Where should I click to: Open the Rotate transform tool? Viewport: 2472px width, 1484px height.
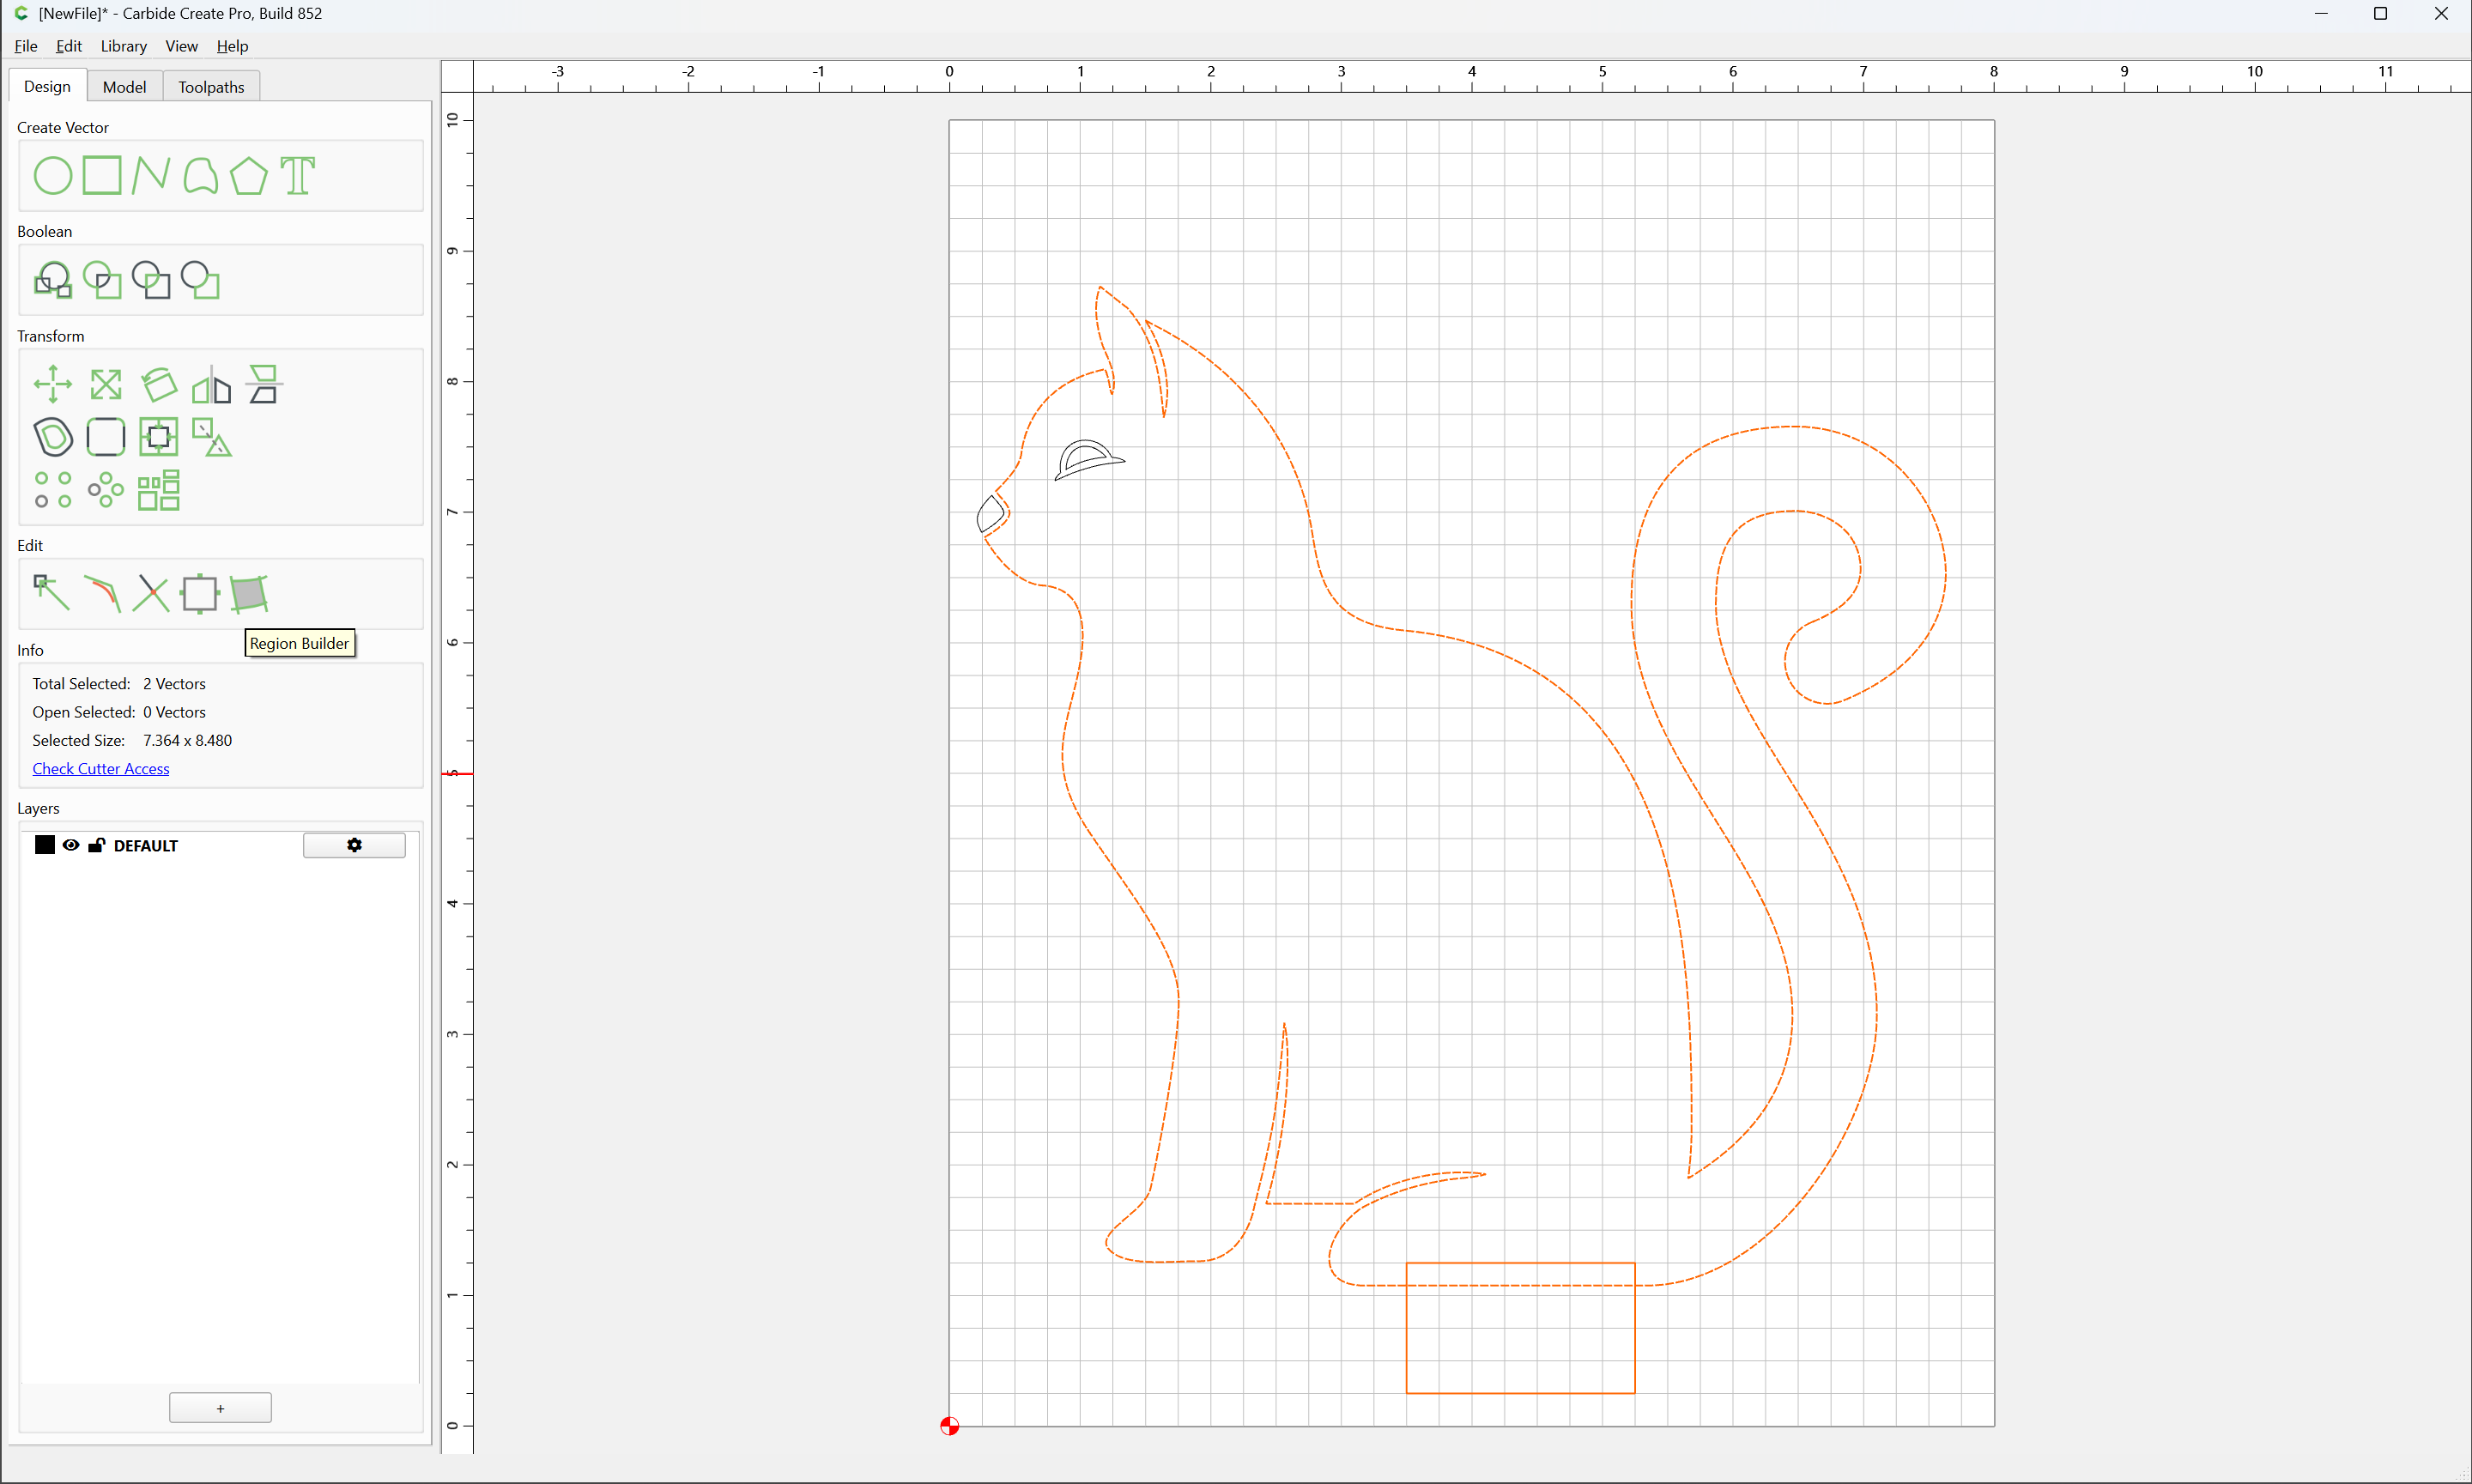click(159, 384)
